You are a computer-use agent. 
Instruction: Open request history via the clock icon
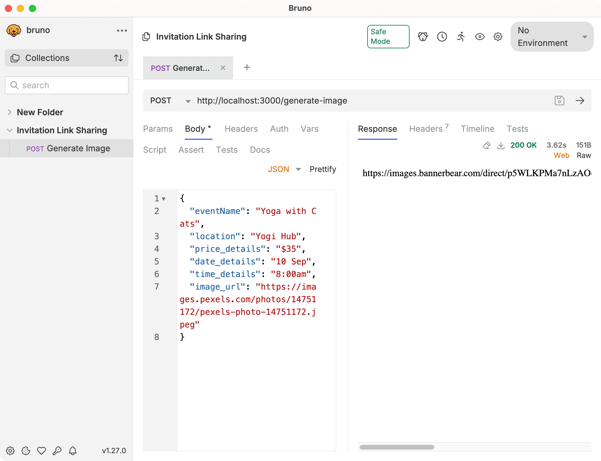point(442,37)
